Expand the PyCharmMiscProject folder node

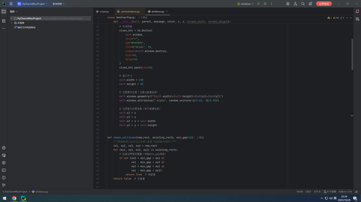point(11,18)
